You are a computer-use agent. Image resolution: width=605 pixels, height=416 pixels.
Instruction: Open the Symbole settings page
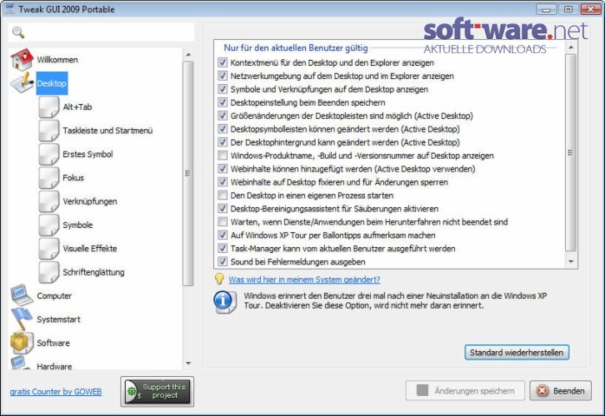click(77, 225)
